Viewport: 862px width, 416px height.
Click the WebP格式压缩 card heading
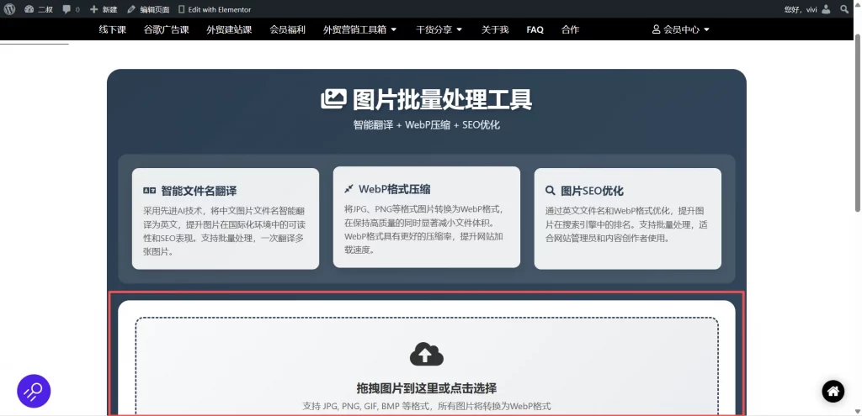[x=394, y=189]
